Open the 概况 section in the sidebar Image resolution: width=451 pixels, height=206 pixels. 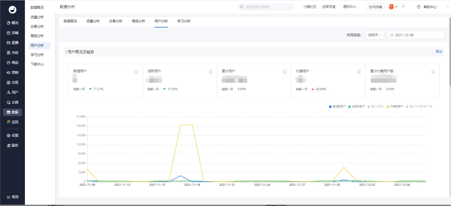click(13, 23)
